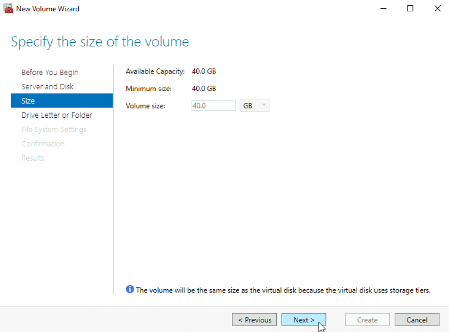Click the Confirmation step in sidebar
The image size is (449, 332).
[43, 144]
